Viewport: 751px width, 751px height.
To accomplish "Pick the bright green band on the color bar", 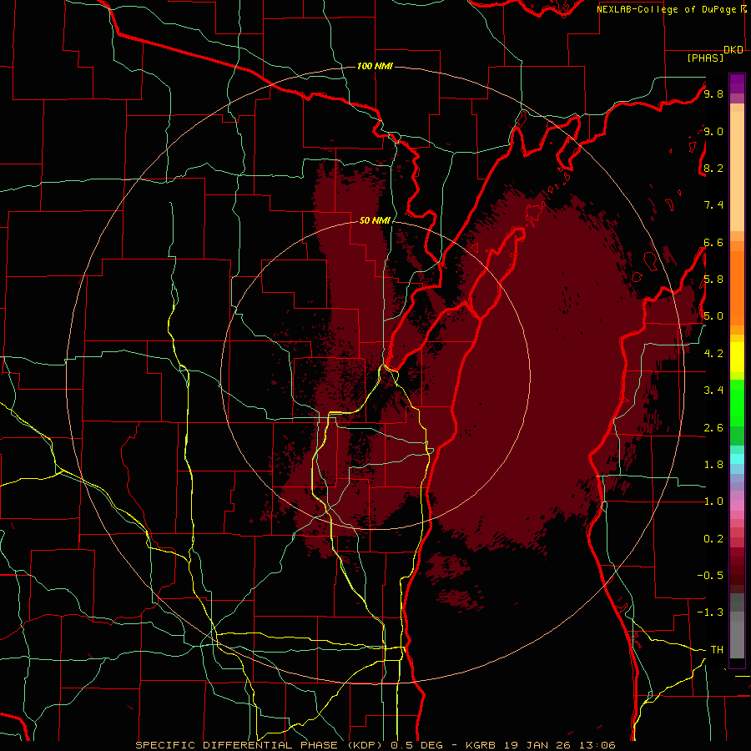I will pos(737,403).
